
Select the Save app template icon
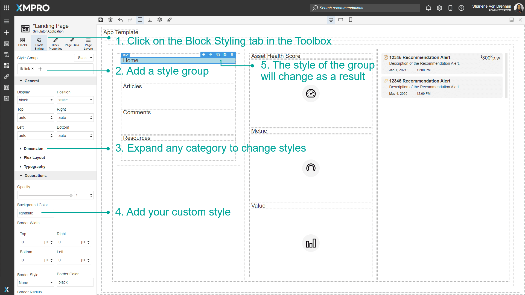pos(101,20)
